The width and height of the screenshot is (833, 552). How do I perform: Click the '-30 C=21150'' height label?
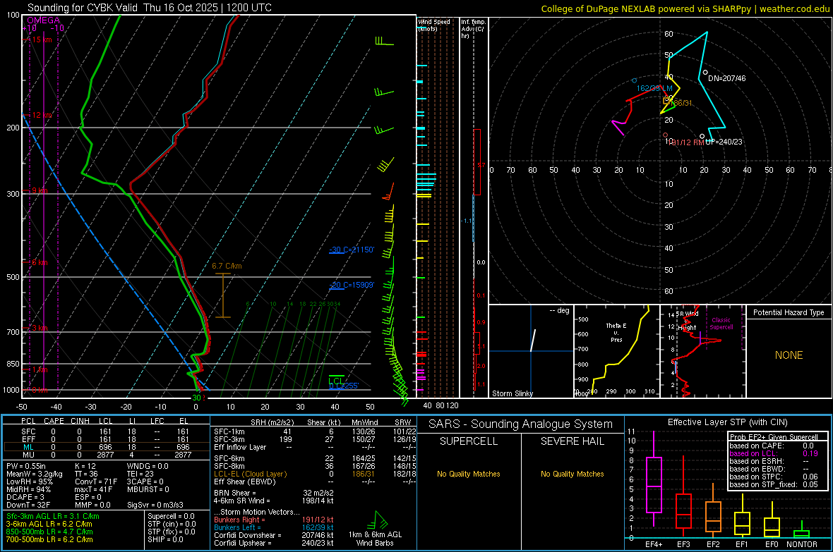(x=352, y=250)
